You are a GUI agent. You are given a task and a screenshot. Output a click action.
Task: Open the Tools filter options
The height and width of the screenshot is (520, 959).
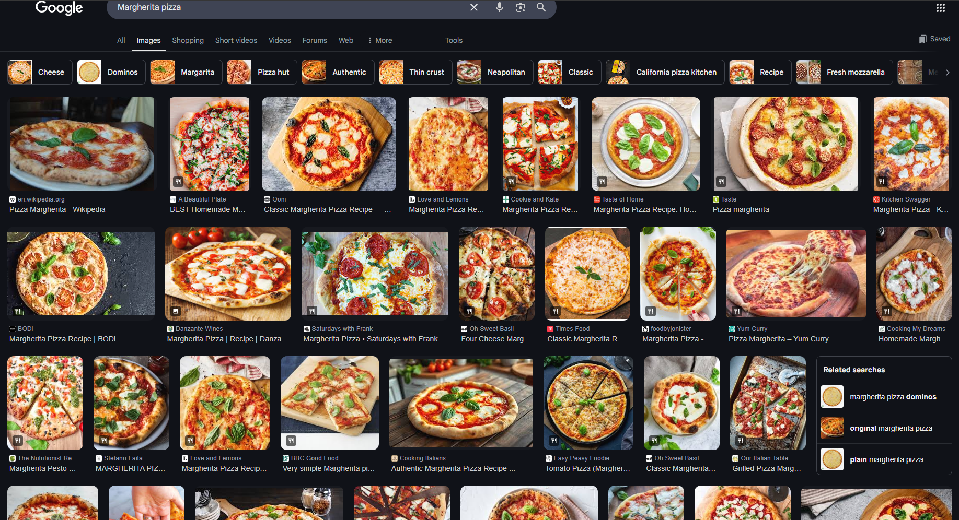(x=454, y=40)
